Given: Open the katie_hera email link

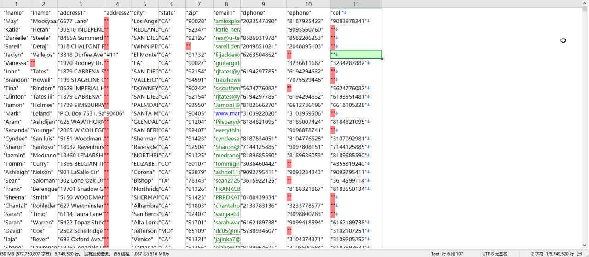Looking at the screenshot, I should 227,29.
